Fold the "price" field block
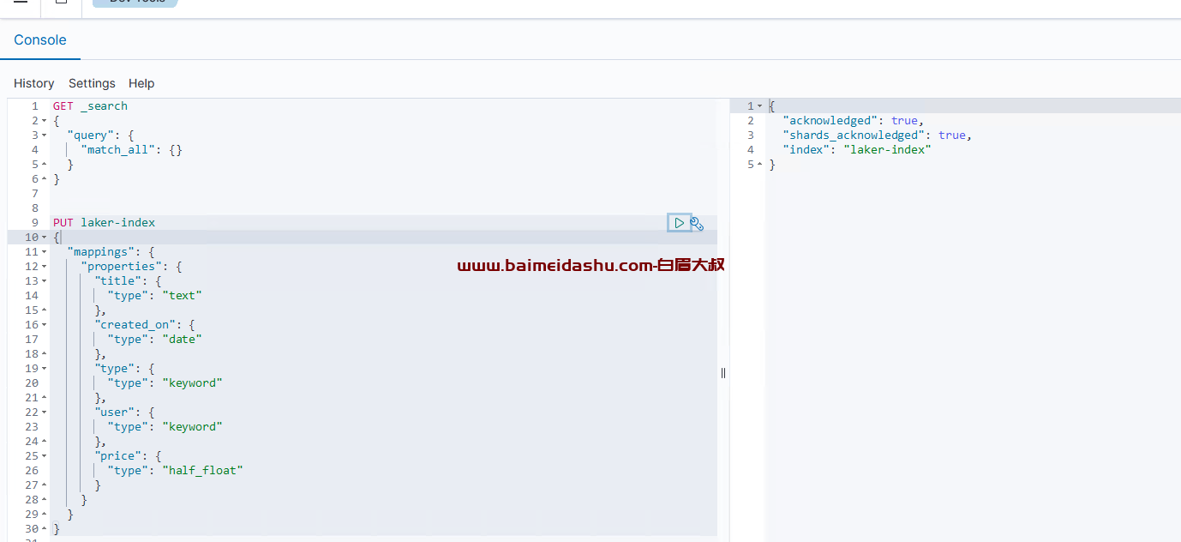 click(x=45, y=456)
